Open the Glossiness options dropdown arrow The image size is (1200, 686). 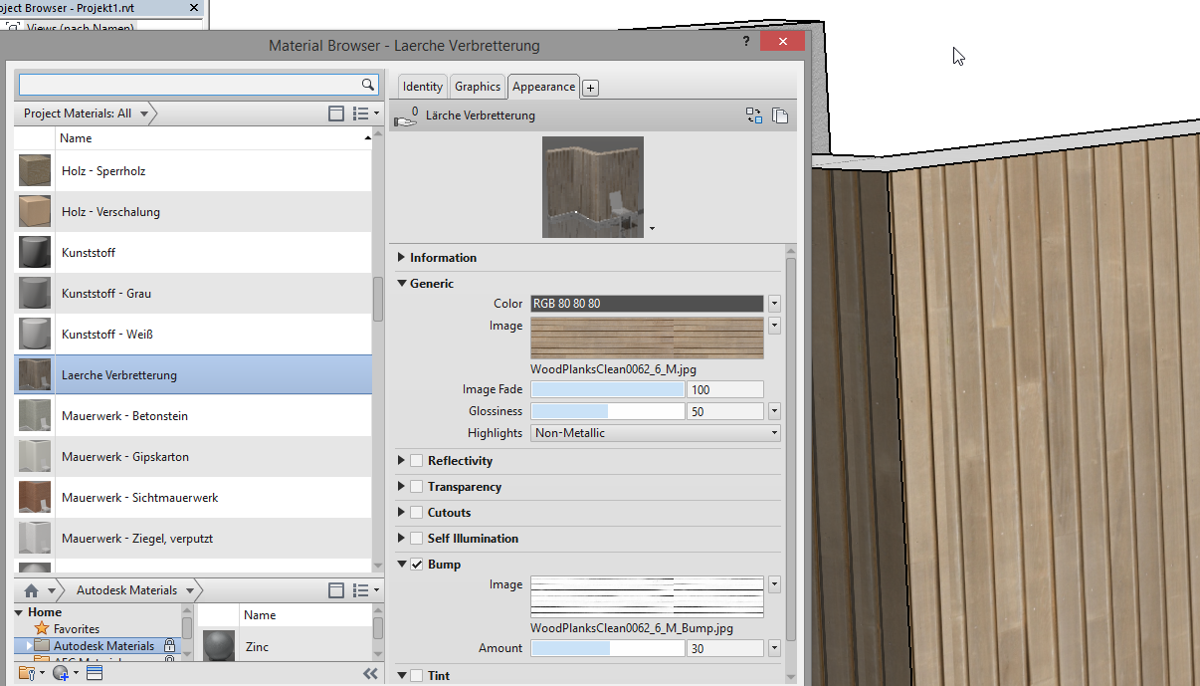coord(774,411)
